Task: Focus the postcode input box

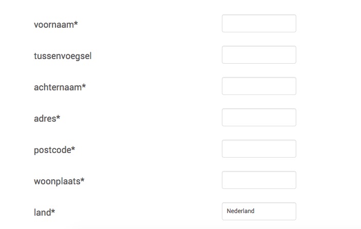Action: coord(259,149)
